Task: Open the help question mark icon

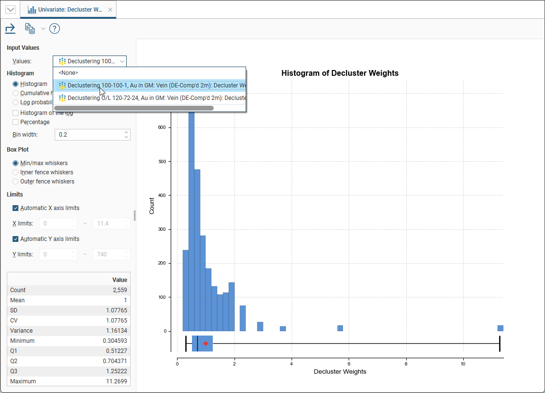Action: tap(55, 29)
